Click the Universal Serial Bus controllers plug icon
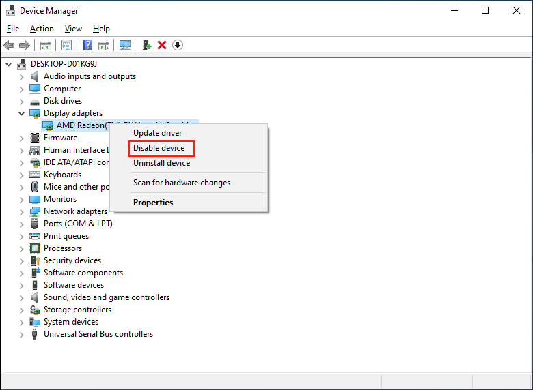 [x=34, y=334]
